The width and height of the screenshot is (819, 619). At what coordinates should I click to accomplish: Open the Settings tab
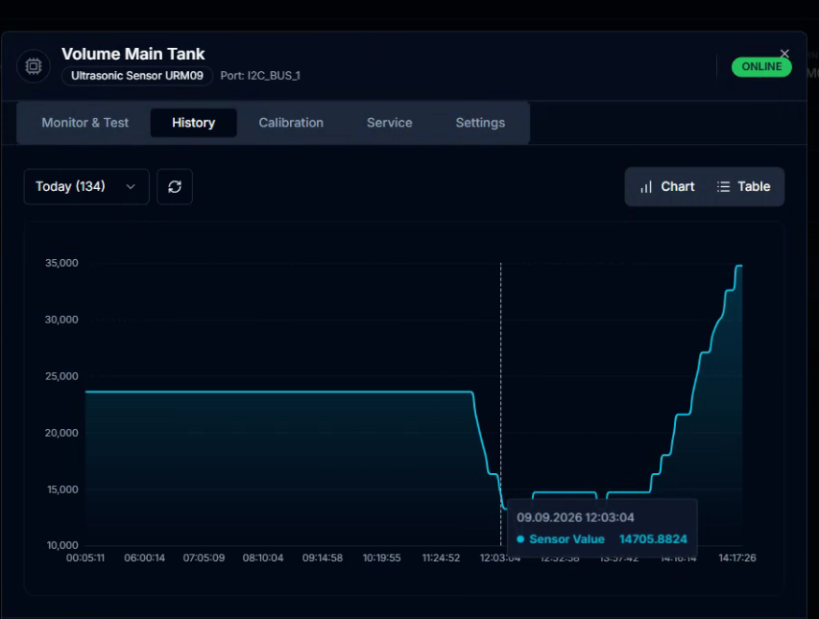pos(480,123)
